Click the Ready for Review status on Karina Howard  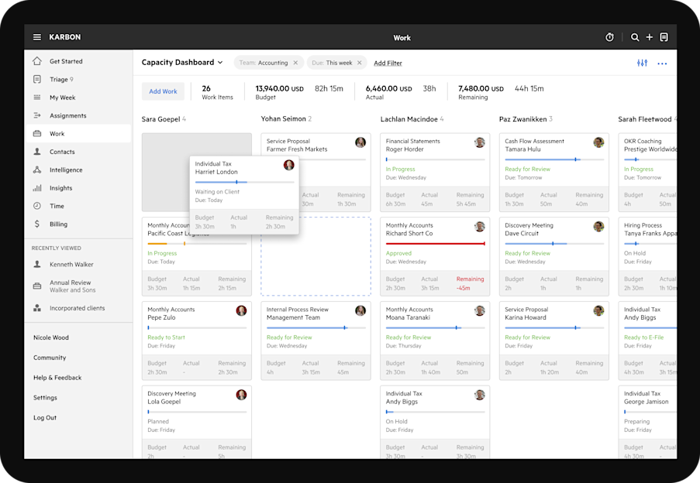pyautogui.click(x=527, y=337)
